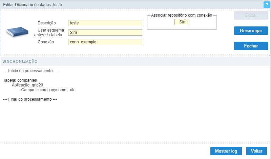271x159 pixels.
Task: Go back using the Voltar button
Action: (x=256, y=151)
